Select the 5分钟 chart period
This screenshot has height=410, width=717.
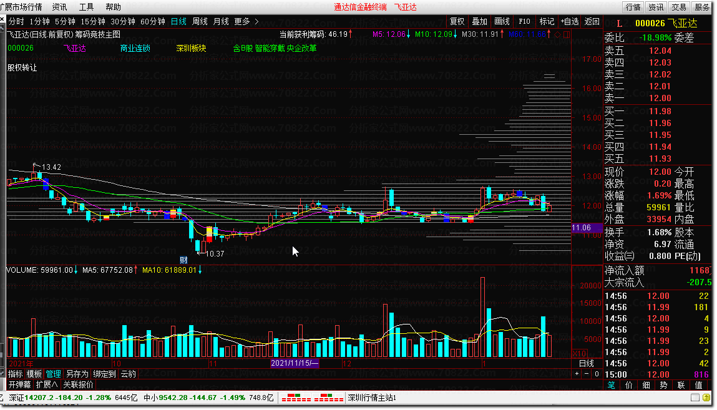[65, 21]
